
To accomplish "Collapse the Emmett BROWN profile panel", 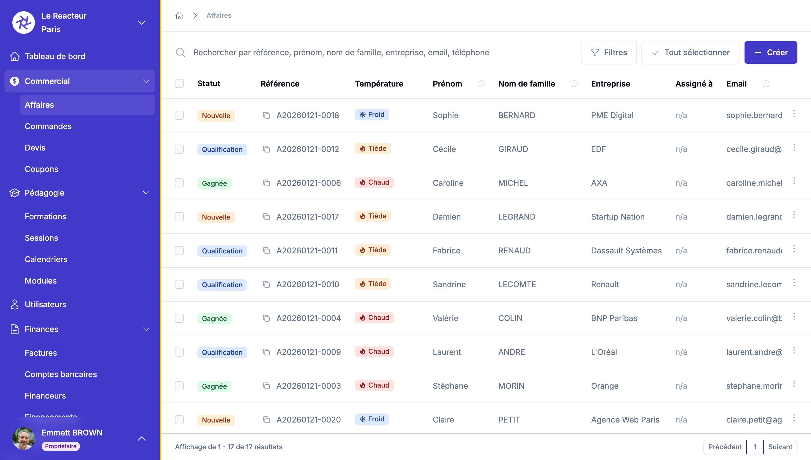I will click(142, 439).
